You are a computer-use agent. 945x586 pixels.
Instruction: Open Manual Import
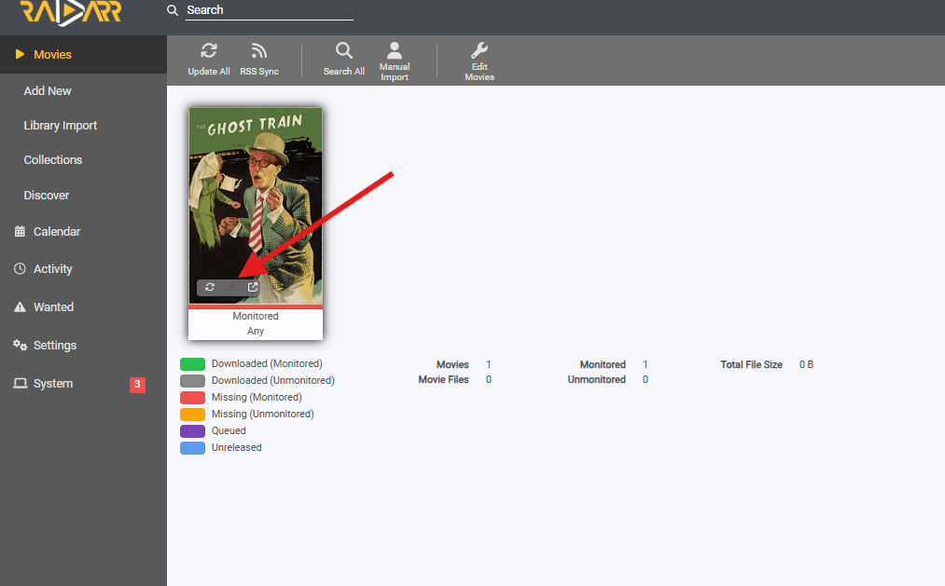395,61
